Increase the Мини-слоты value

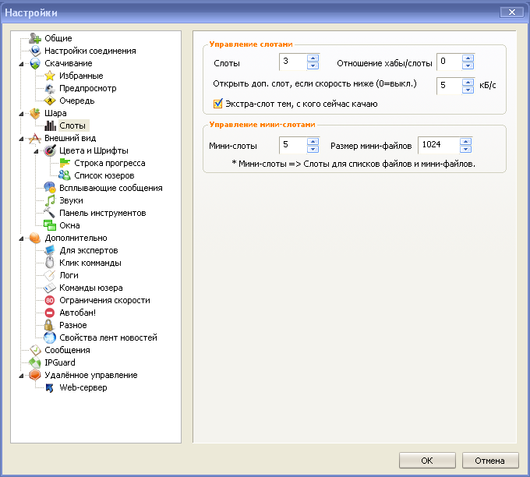[x=313, y=142]
